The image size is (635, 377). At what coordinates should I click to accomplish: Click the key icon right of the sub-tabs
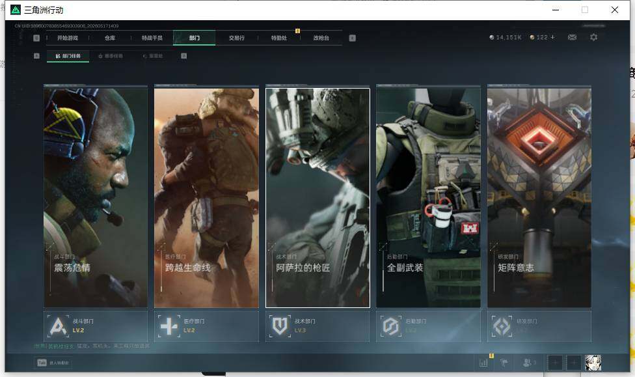(x=184, y=56)
